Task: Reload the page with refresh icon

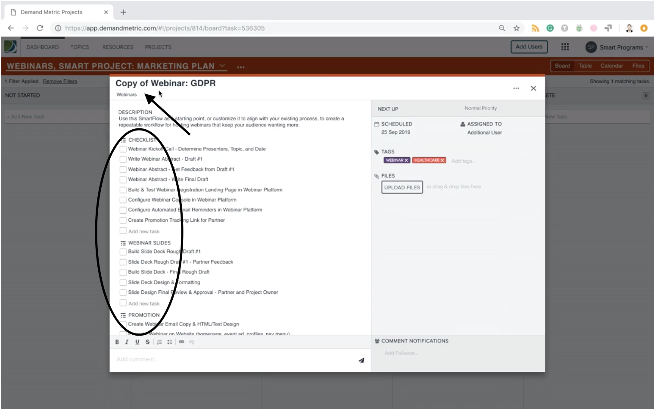Action: tap(40, 28)
